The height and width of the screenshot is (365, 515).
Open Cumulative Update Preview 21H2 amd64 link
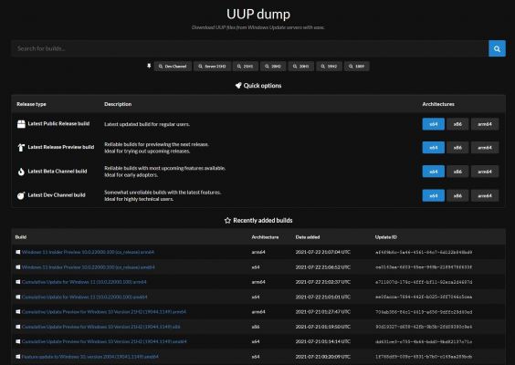104,341
